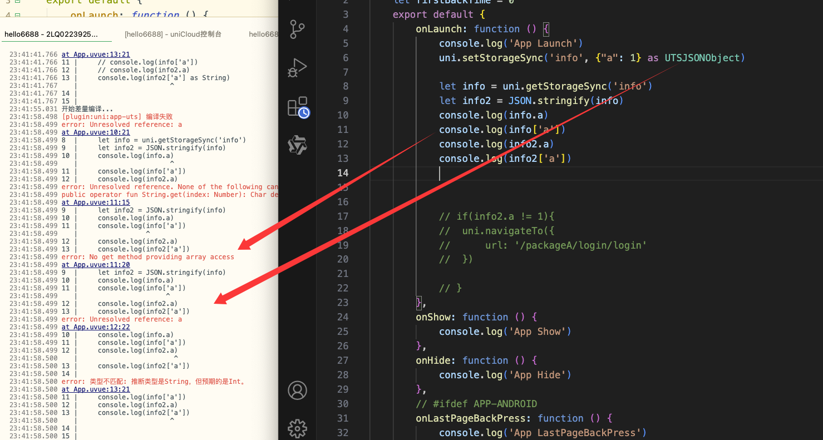Click the 'let info = uni.getStorageSync' line in VS Code

click(545, 86)
